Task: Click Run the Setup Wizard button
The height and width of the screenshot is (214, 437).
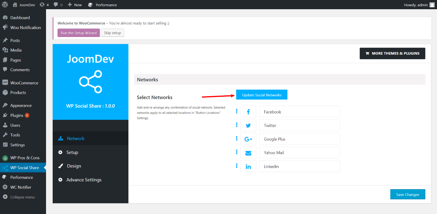Action: (x=79, y=33)
